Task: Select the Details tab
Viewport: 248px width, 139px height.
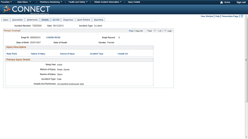Action: click(45, 20)
